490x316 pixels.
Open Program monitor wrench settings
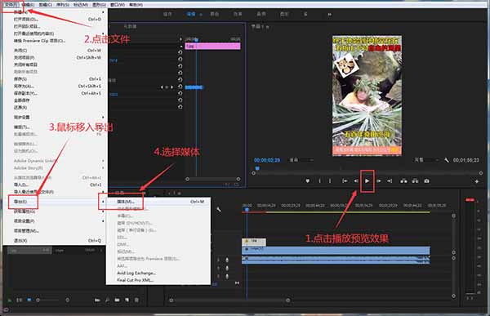coord(447,160)
